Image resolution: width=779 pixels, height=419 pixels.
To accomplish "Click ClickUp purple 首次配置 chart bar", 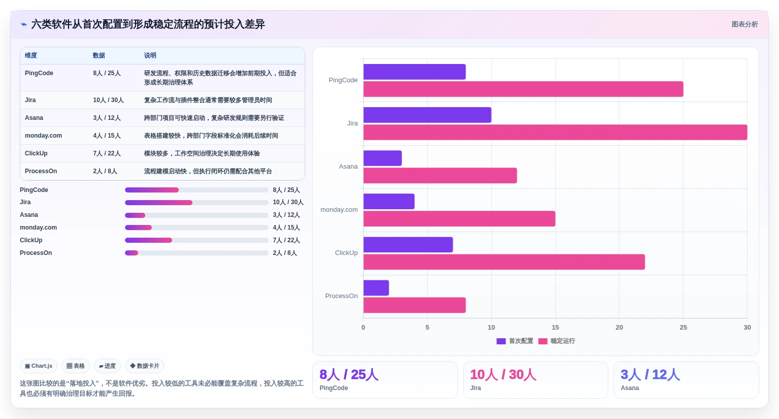I will (408, 244).
